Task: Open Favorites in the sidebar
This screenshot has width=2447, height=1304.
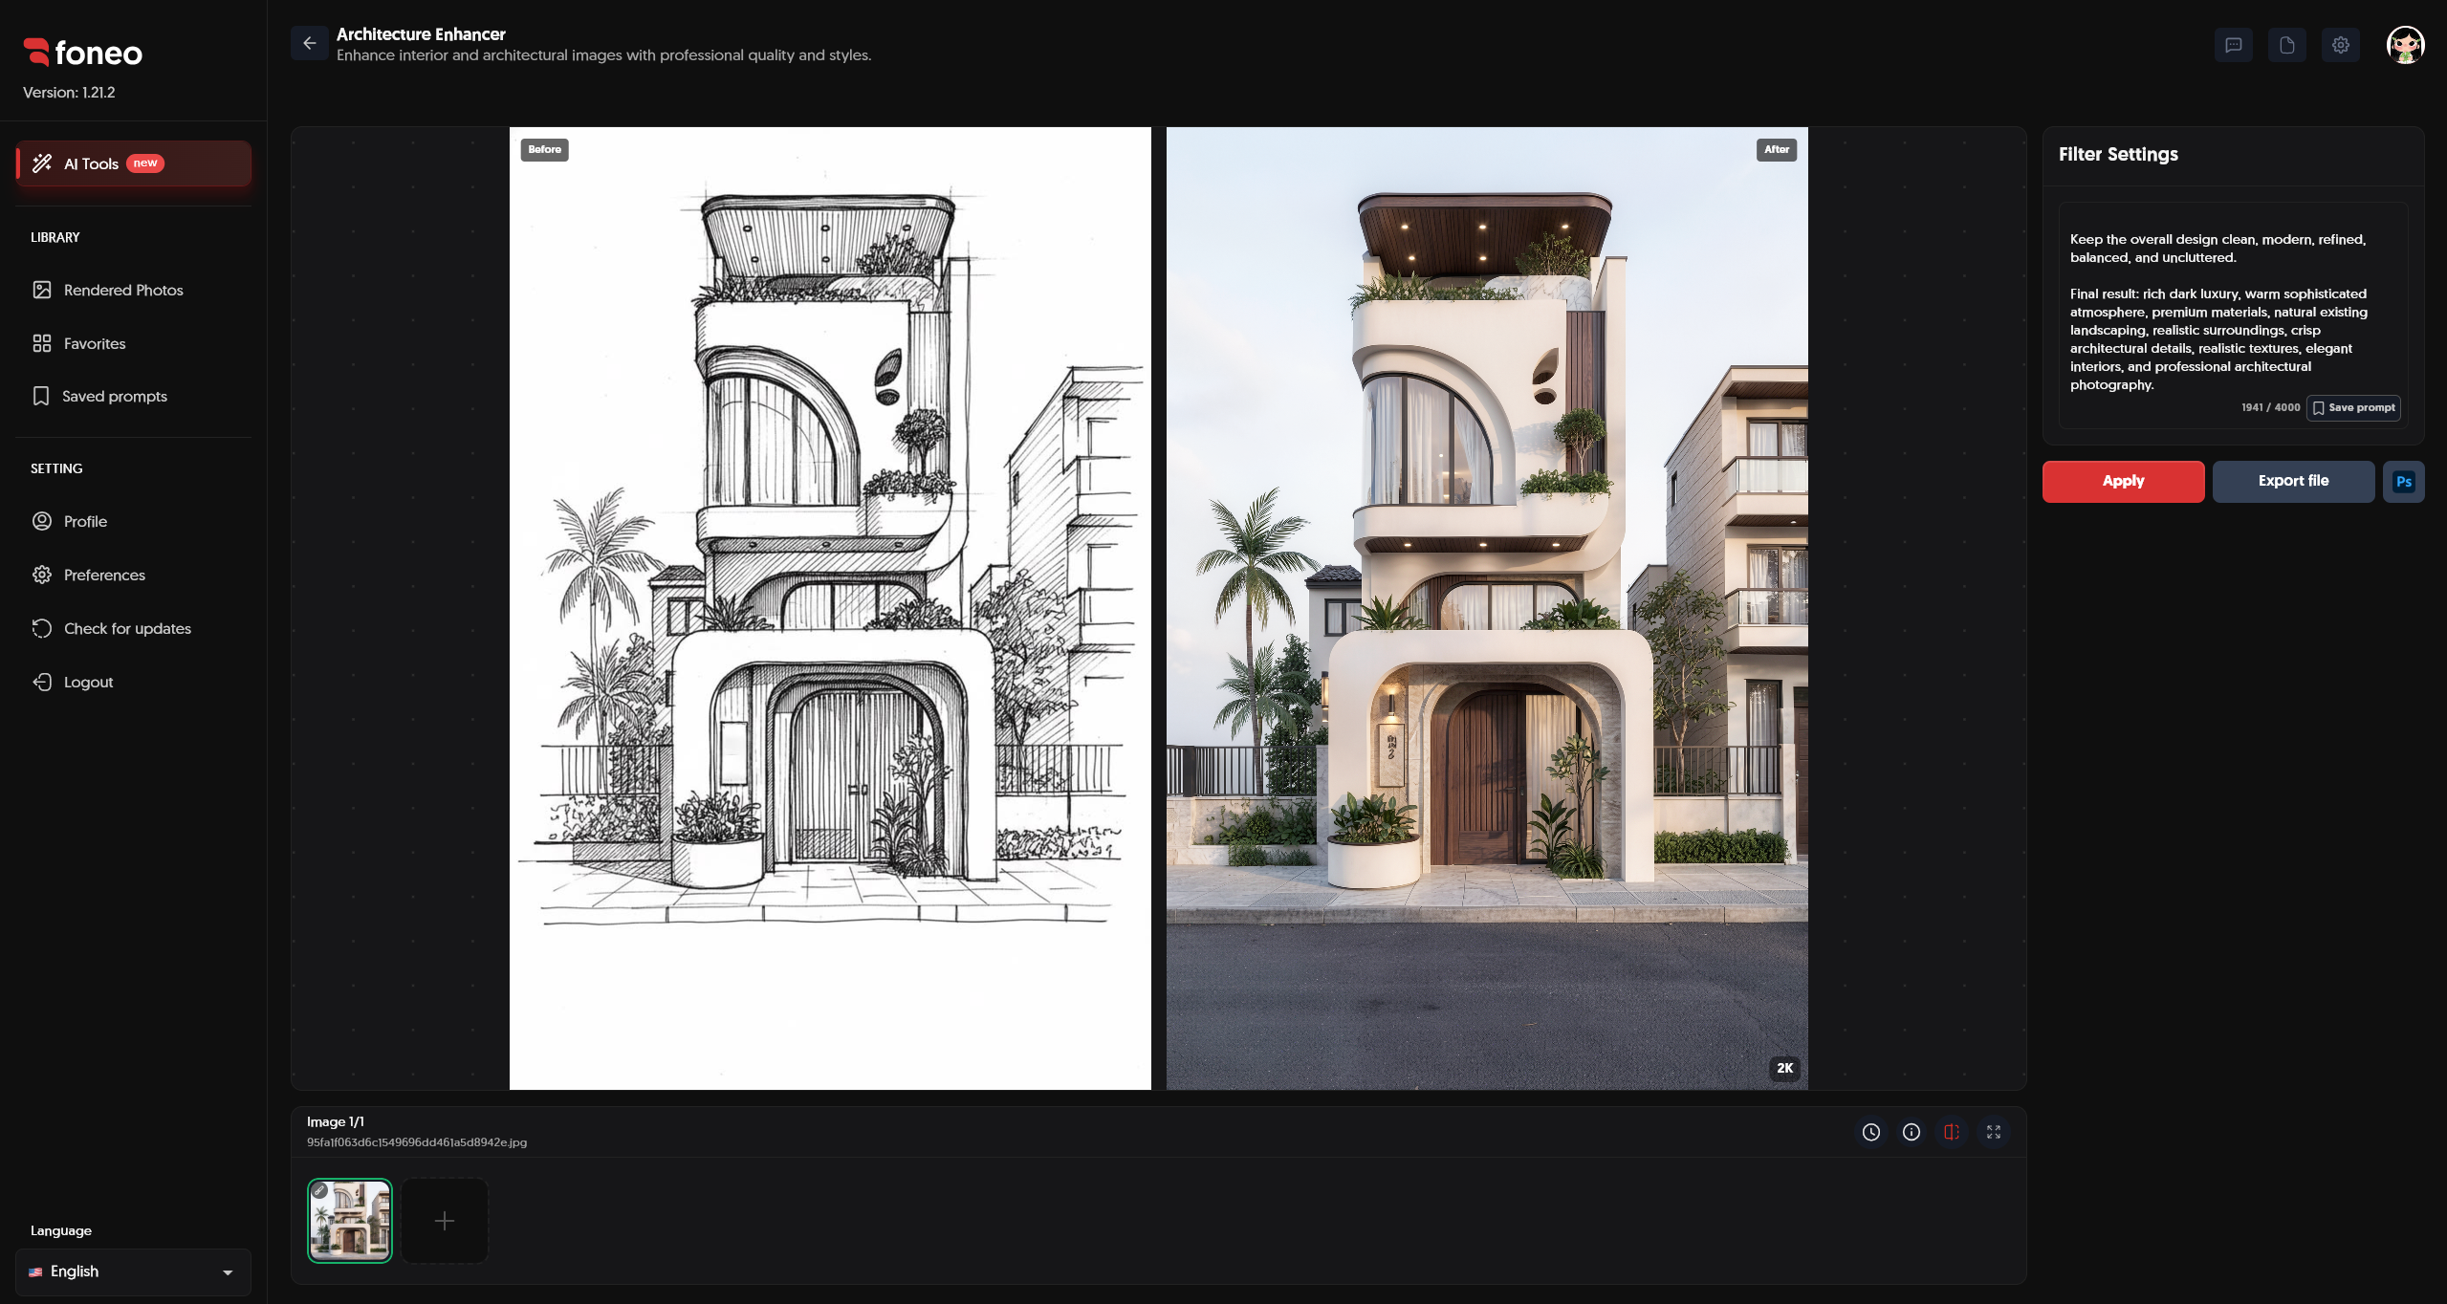Action: tap(134, 343)
